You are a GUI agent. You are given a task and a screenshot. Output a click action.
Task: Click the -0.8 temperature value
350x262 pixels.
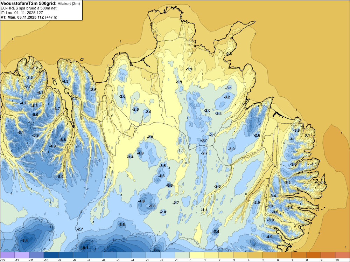229,54
